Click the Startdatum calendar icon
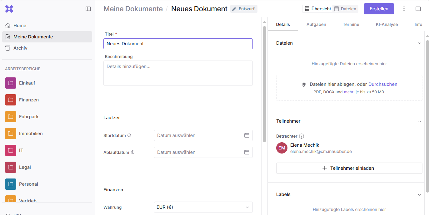Viewport: 429px width, 215px height. tap(247, 135)
